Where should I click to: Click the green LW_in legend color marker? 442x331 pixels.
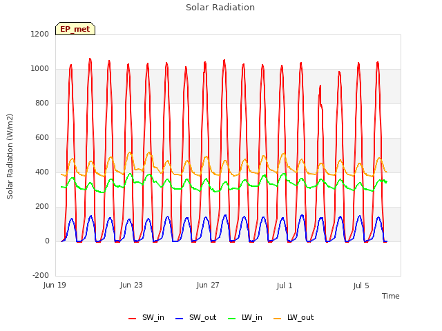point(231,319)
